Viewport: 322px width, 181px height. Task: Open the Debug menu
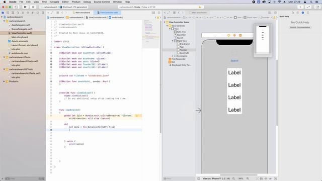(87, 2)
